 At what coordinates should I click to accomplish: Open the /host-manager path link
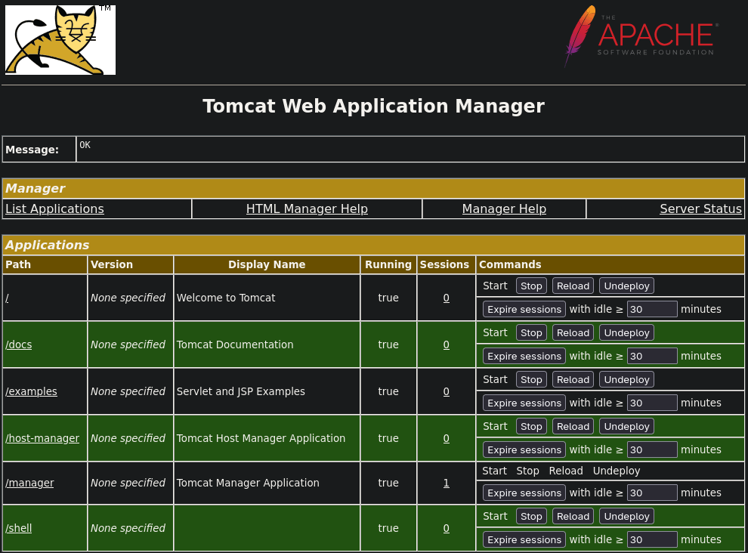[42, 438]
